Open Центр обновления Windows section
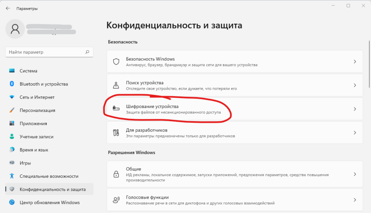 [49, 202]
